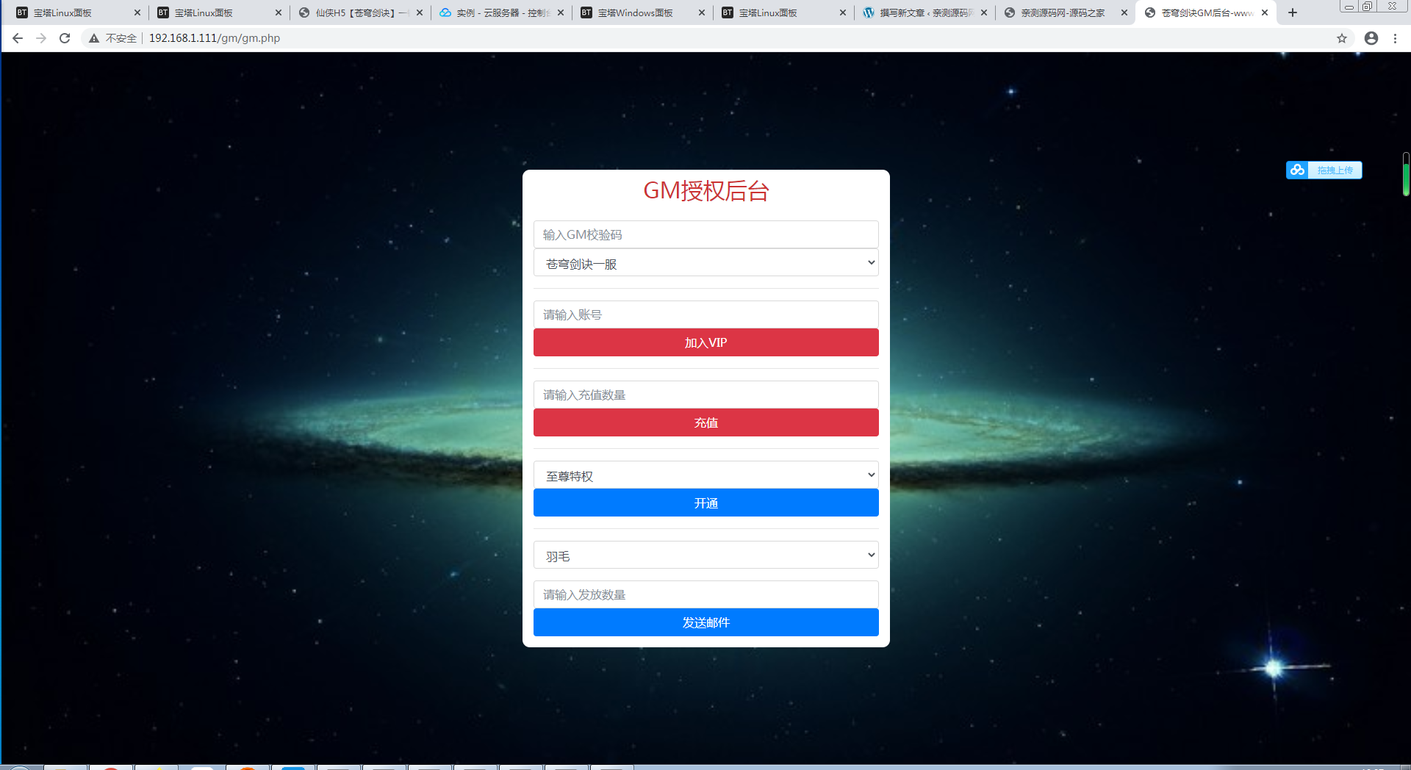Close the 撰写新文章 WordPress tab
The image size is (1411, 770).
click(984, 12)
